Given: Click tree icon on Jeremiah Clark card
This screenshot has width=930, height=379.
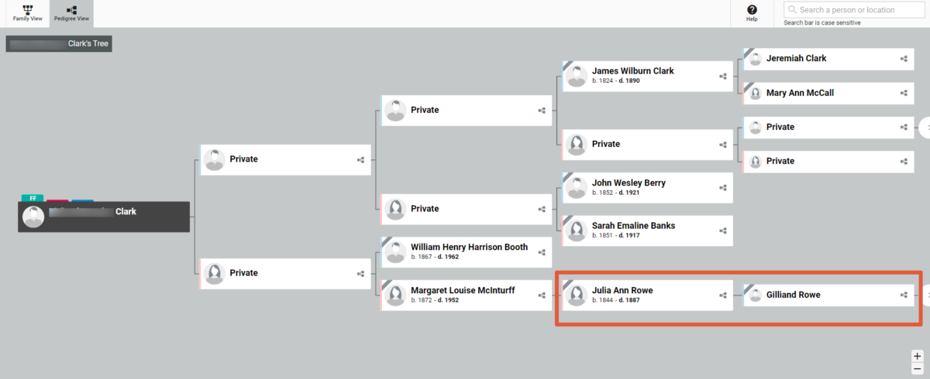Looking at the screenshot, I should point(904,59).
